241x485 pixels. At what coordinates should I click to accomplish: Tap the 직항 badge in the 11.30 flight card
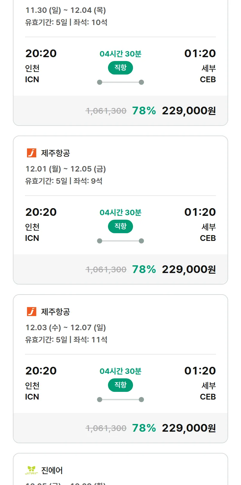click(x=121, y=68)
